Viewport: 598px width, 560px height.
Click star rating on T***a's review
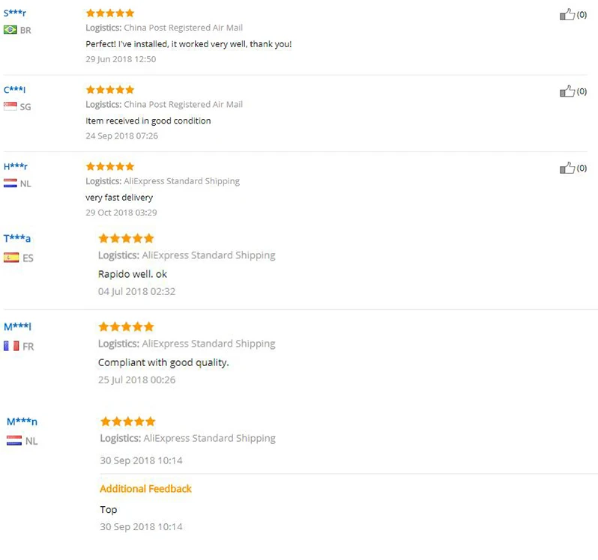pos(126,238)
